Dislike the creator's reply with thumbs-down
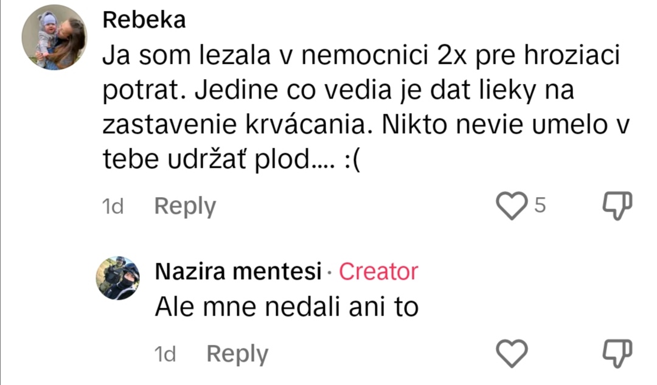The height and width of the screenshot is (385, 657). 617,353
